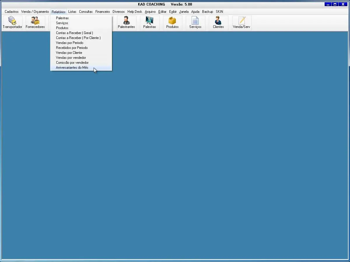350x262 pixels.
Task: Open the SKIN menu
Action: tap(219, 12)
